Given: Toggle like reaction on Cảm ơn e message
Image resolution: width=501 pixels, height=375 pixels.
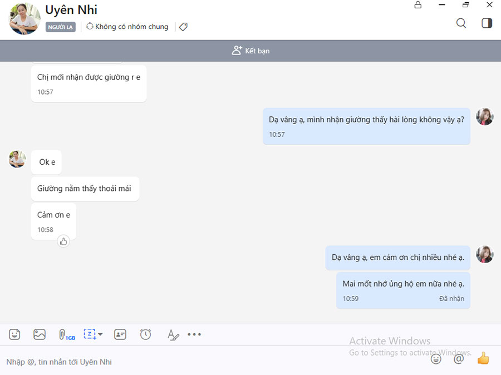Looking at the screenshot, I should pos(63,241).
